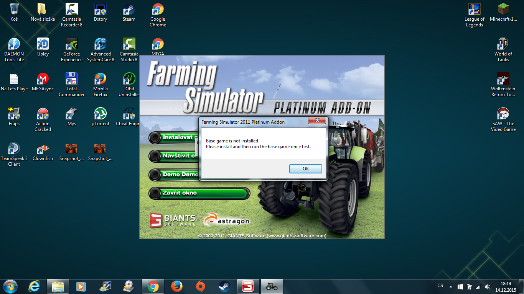
Task: Open the volume control in the tray
Action: 488,286
